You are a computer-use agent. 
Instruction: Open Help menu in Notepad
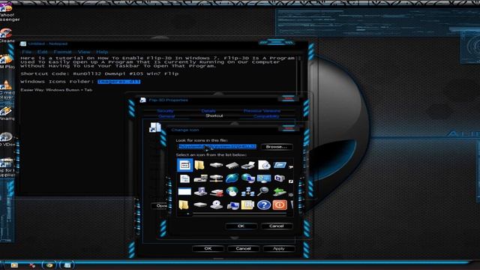[102, 52]
